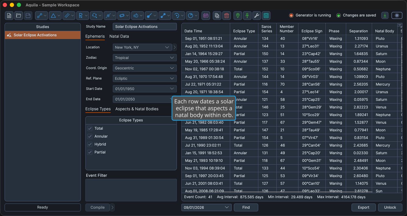Image resolution: width=407 pixels, height=216 pixels.
Task: Click the retrograde Rx tool icon
Action: coord(80,16)
